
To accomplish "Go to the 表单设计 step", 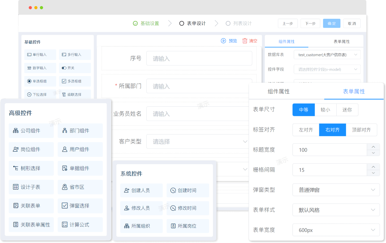I will point(193,24).
